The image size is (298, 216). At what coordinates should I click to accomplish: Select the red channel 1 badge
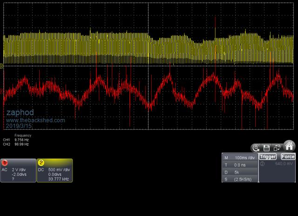[x=5, y=163]
